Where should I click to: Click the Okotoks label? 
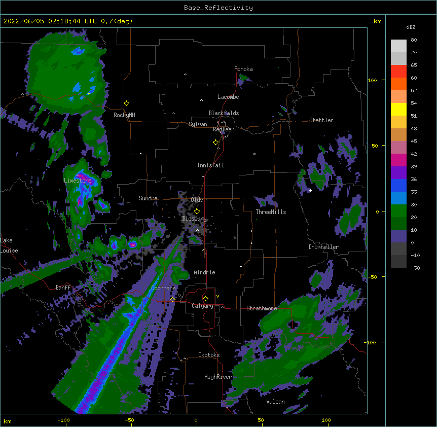click(209, 355)
